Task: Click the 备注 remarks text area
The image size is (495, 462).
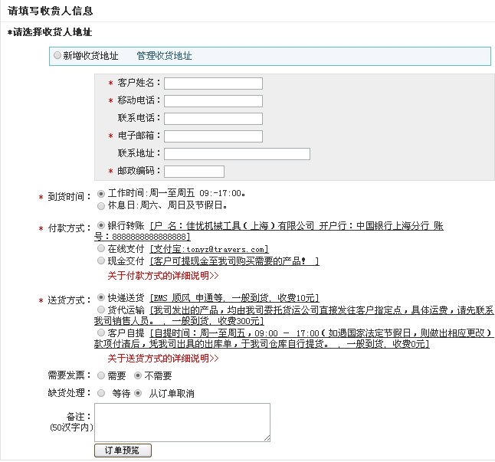Action: 182,422
